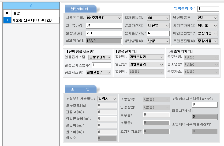Image resolution: width=224 pixels, height=146 pixels.
Task: Click the 면적 input field
Action: pyautogui.click(x=104, y=26)
